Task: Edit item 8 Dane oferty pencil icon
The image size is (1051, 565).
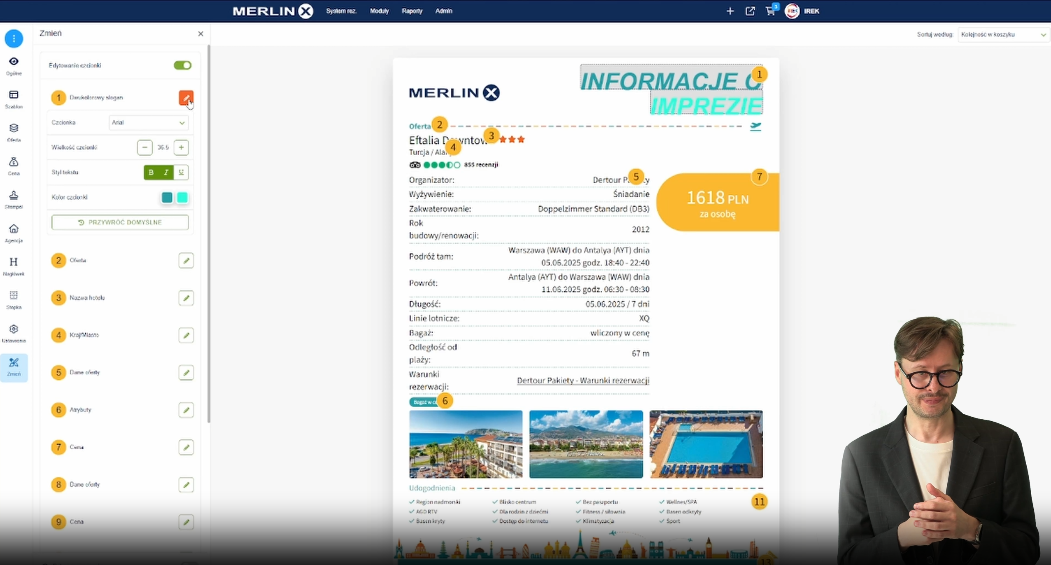Action: [186, 485]
